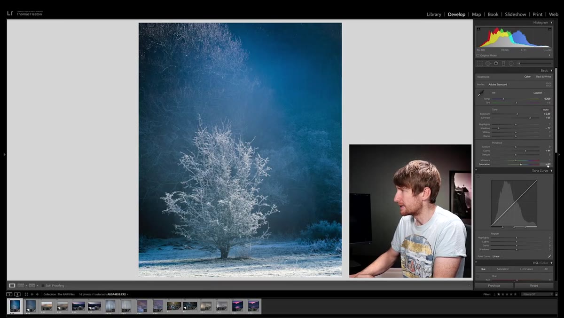Select the Crop Overlay tool icon
This screenshot has width=564, height=318.
pyautogui.click(x=480, y=63)
